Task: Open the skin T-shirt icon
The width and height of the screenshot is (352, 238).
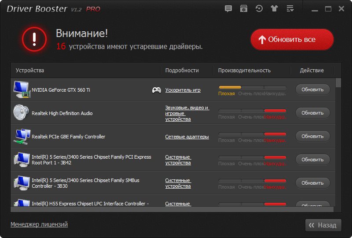Action: coord(274,8)
